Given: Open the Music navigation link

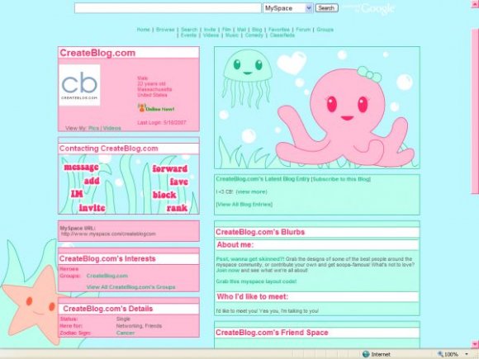Looking at the screenshot, I should coord(231,35).
